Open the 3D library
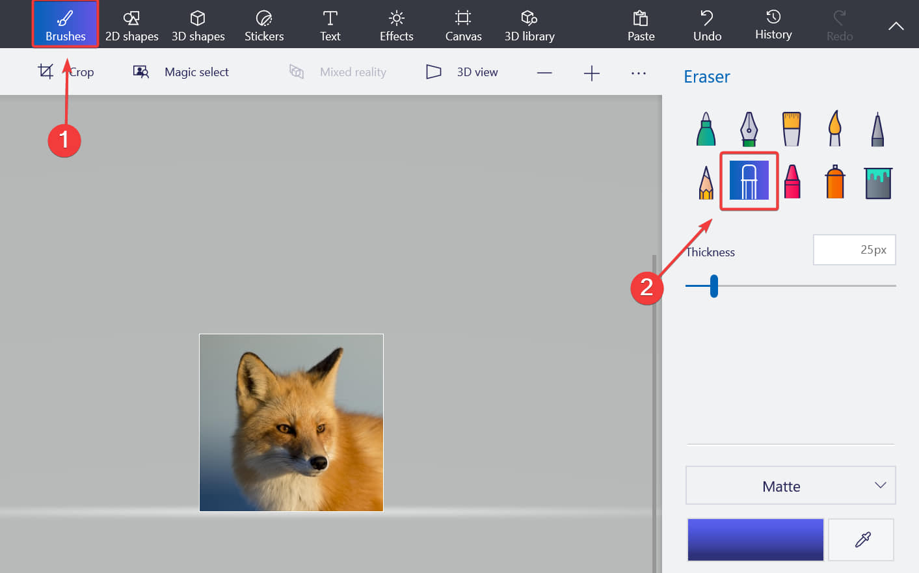The height and width of the screenshot is (573, 919). pyautogui.click(x=529, y=26)
